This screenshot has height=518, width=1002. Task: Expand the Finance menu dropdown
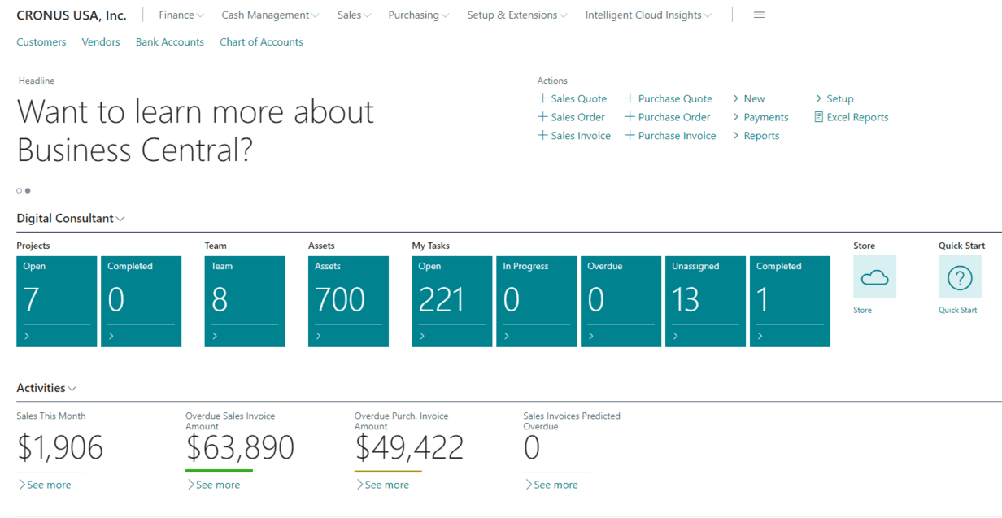pos(181,15)
